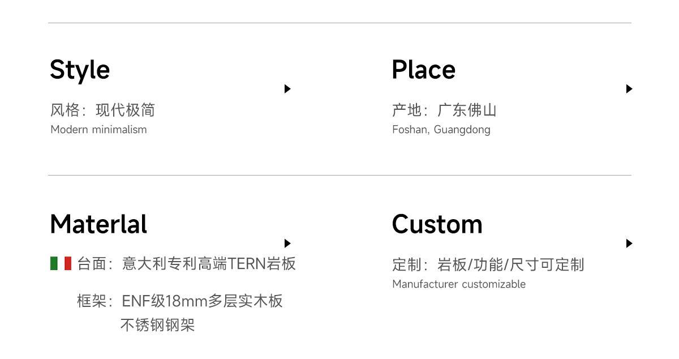The image size is (679, 359).
Task: Click the 定制：岩板/功能/尺寸可定制 line
Action: 488,264
